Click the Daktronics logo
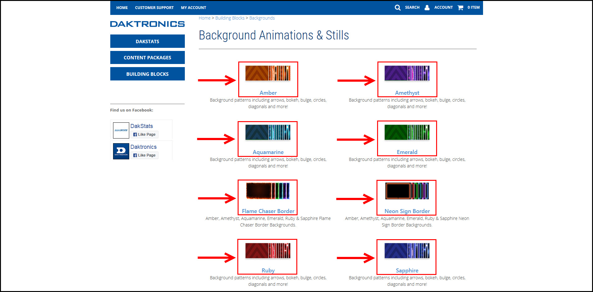The height and width of the screenshot is (292, 593). 147,24
